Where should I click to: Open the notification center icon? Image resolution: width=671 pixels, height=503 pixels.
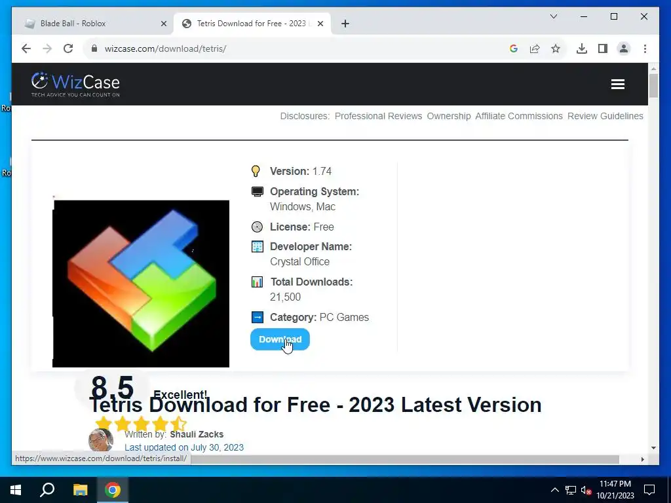(649, 490)
